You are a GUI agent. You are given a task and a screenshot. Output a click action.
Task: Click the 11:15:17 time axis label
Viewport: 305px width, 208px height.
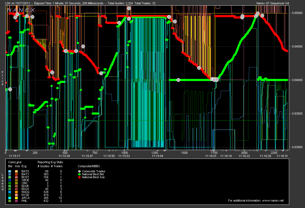(14, 156)
